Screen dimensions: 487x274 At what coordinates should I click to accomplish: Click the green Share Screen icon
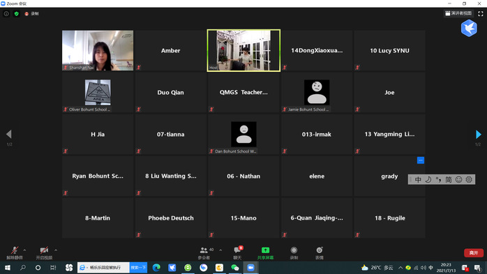coord(265,250)
